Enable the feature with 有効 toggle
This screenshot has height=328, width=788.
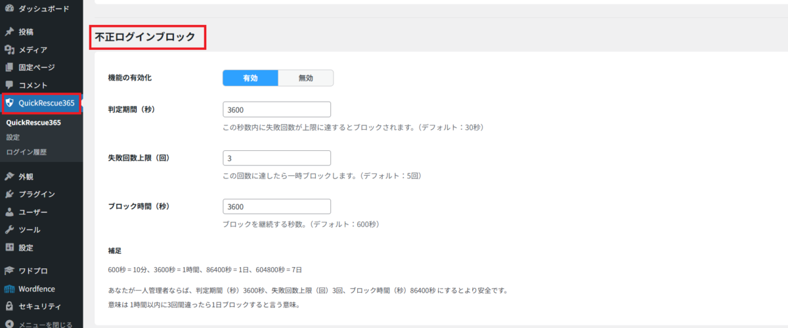250,78
